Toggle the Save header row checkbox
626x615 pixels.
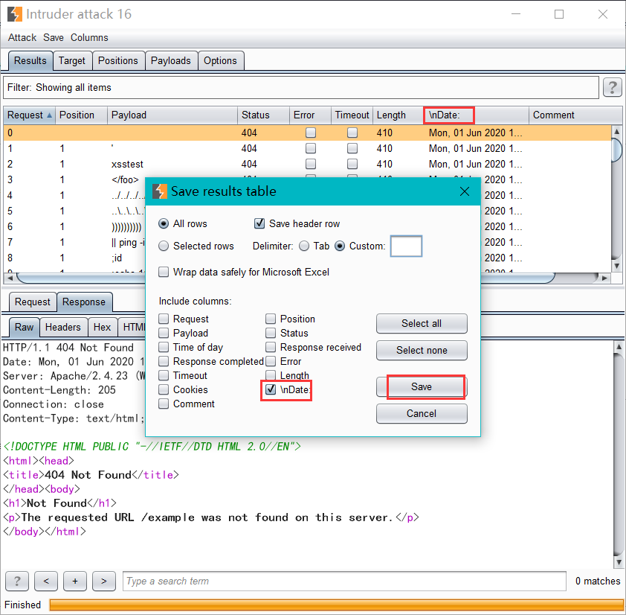[259, 223]
